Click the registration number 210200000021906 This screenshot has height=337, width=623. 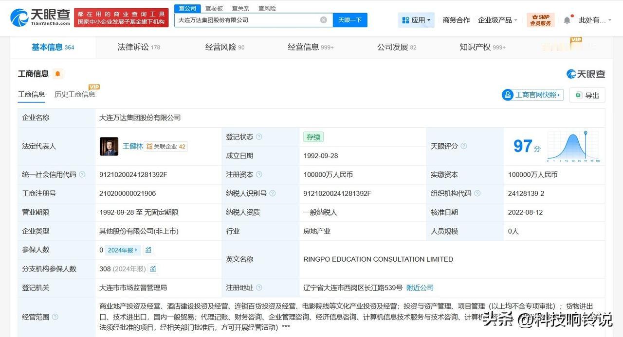click(128, 193)
